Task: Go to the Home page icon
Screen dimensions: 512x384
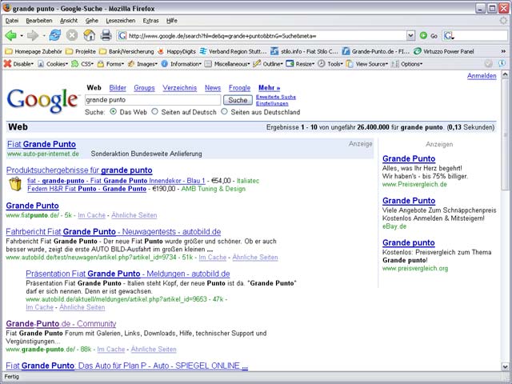Action: [x=89, y=35]
